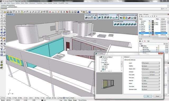Open the Transform menu
Image resolution: width=169 pixels, height=101 pixels.
[39, 3]
